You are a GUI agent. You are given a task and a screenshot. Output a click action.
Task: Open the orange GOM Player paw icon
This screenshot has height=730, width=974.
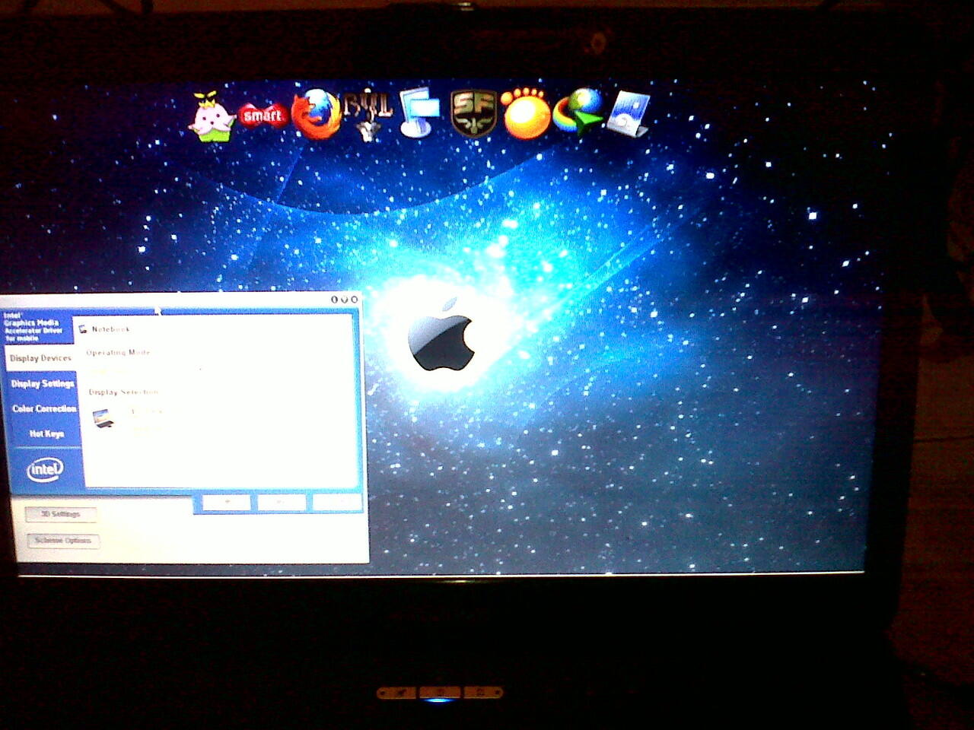click(525, 114)
